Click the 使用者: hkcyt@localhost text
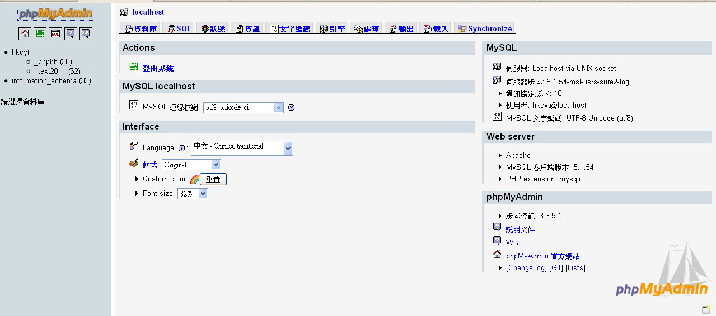The image size is (716, 316). pos(546,106)
